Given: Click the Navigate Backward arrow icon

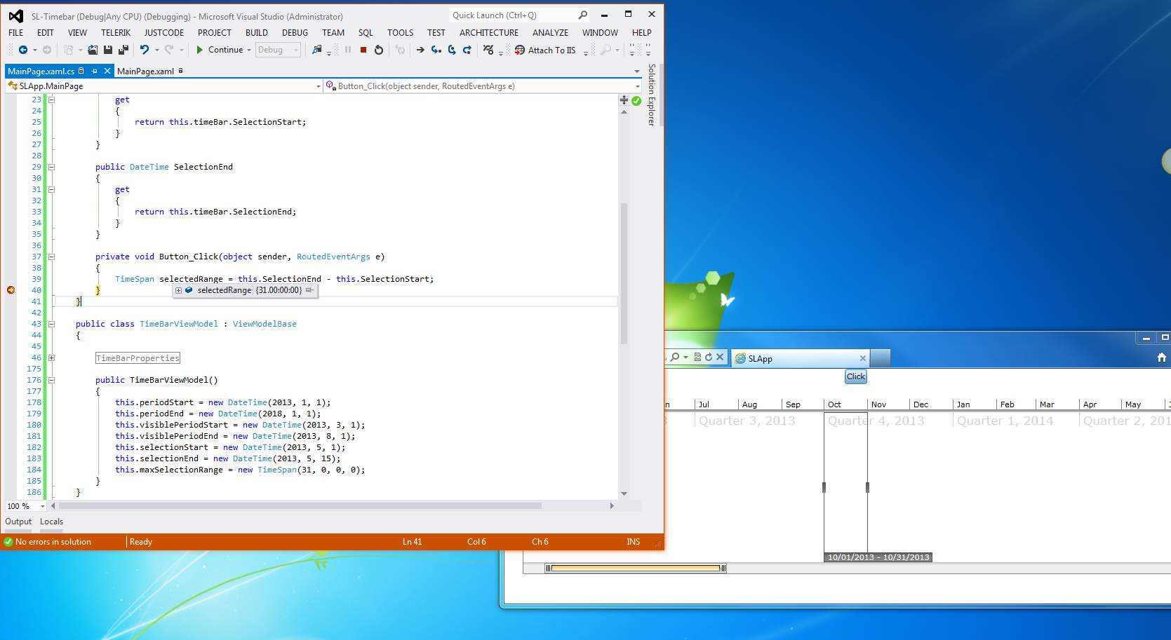Looking at the screenshot, I should point(22,50).
